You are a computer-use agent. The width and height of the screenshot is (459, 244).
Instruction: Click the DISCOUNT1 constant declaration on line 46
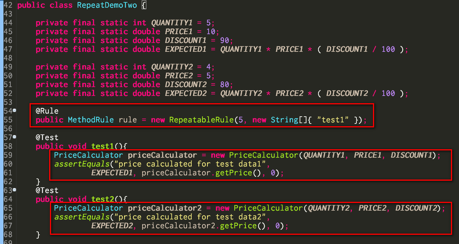(x=185, y=41)
